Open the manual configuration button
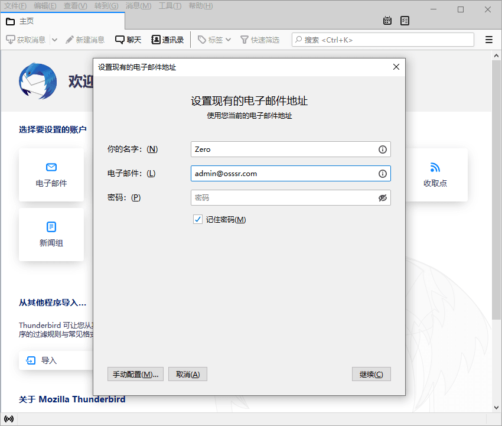Screen dimensions: 502x426 click(135, 375)
